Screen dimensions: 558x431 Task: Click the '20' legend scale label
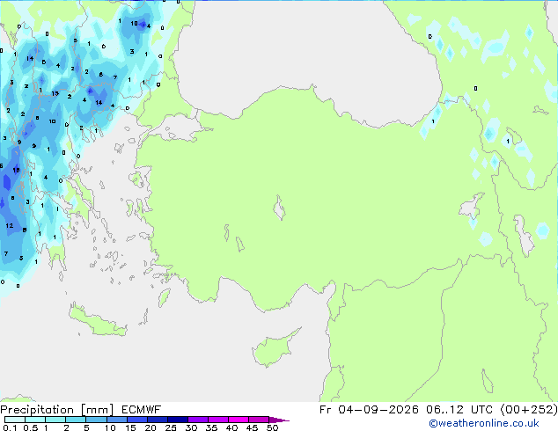click(151, 427)
